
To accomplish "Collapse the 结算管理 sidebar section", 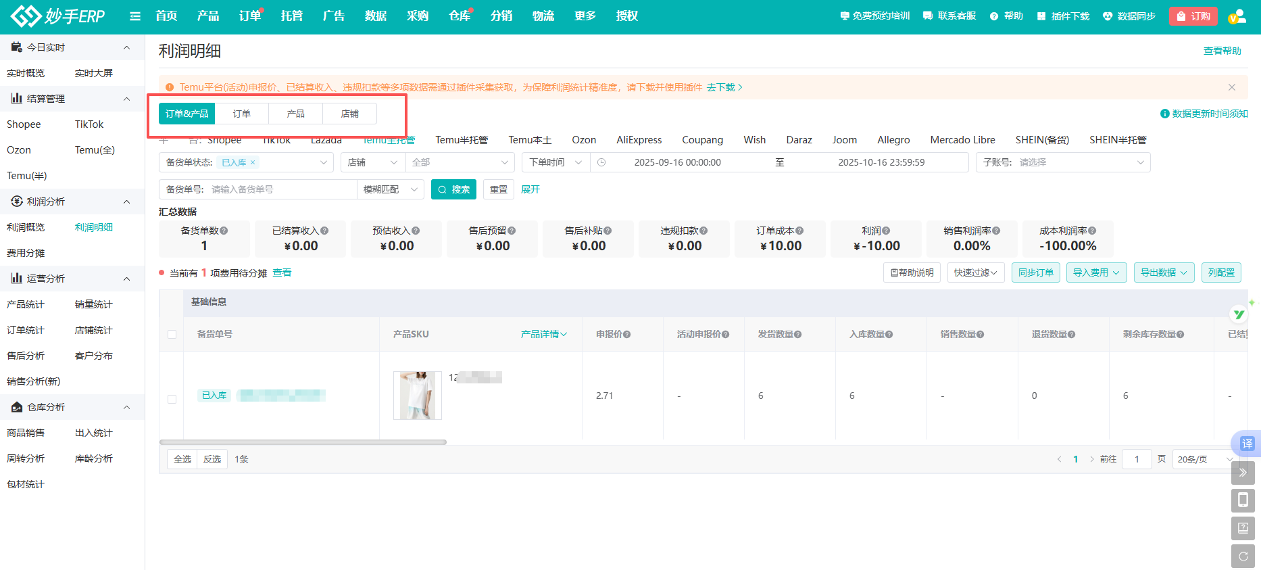I will 126,99.
